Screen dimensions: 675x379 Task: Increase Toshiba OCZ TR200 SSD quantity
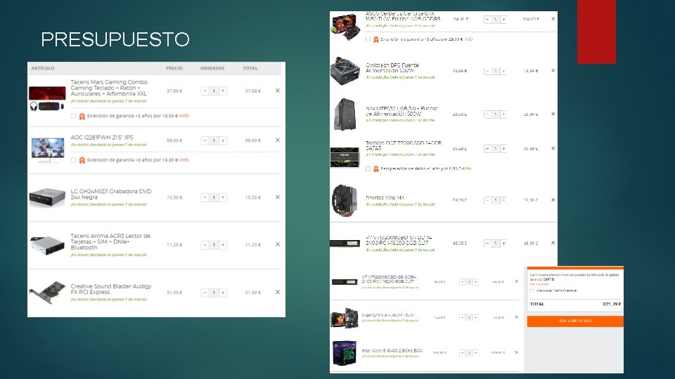(503, 149)
